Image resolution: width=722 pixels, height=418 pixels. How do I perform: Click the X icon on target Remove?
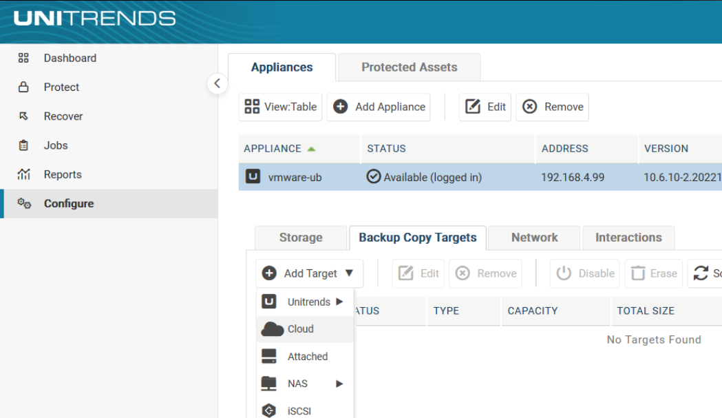click(x=463, y=273)
